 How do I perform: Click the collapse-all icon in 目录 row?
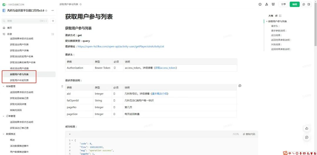[53, 34]
